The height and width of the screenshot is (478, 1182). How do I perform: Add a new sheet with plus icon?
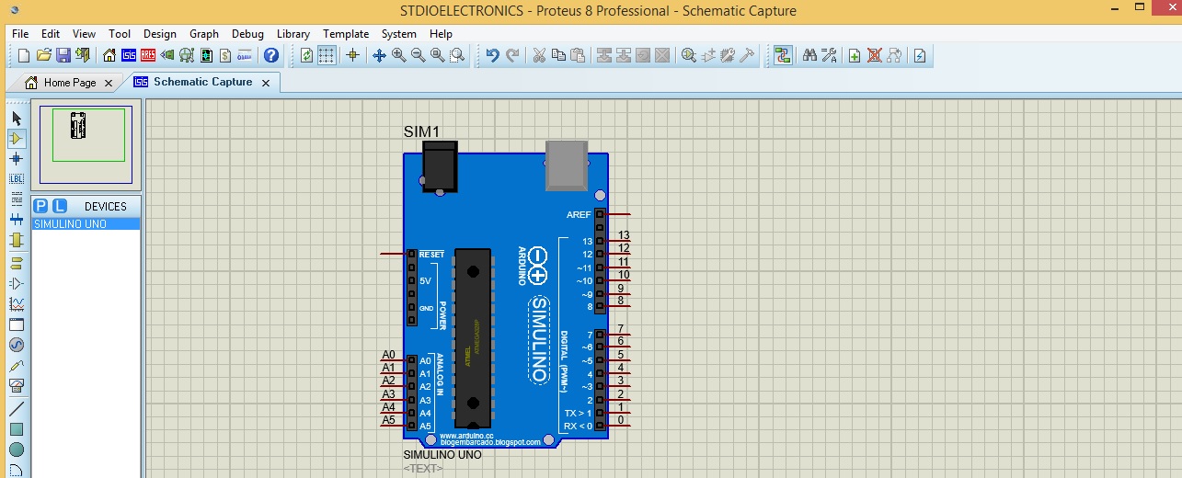[855, 55]
